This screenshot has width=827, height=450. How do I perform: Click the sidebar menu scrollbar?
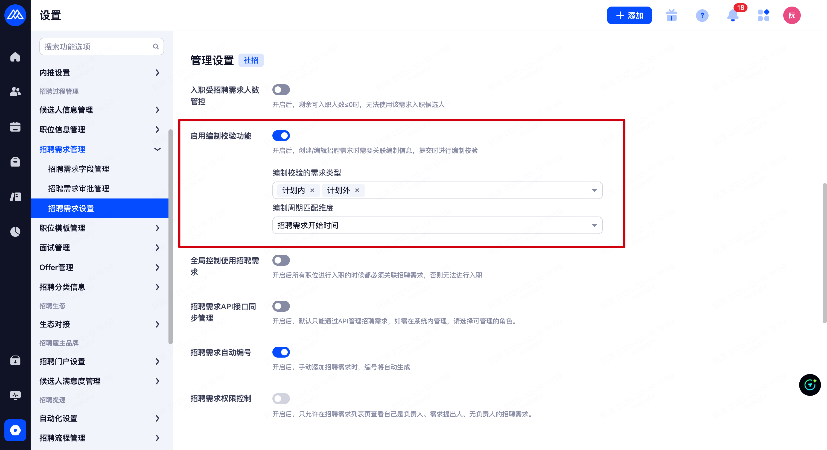170,236
